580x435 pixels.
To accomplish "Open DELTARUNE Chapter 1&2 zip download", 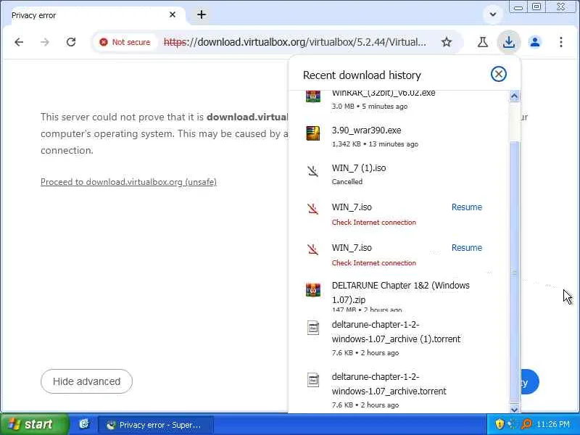I will point(399,296).
